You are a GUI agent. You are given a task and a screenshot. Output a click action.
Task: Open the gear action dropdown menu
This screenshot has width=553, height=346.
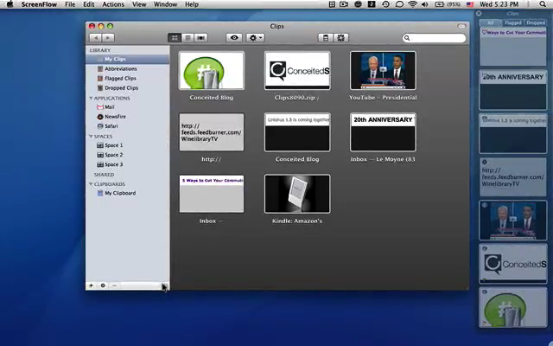[255, 38]
